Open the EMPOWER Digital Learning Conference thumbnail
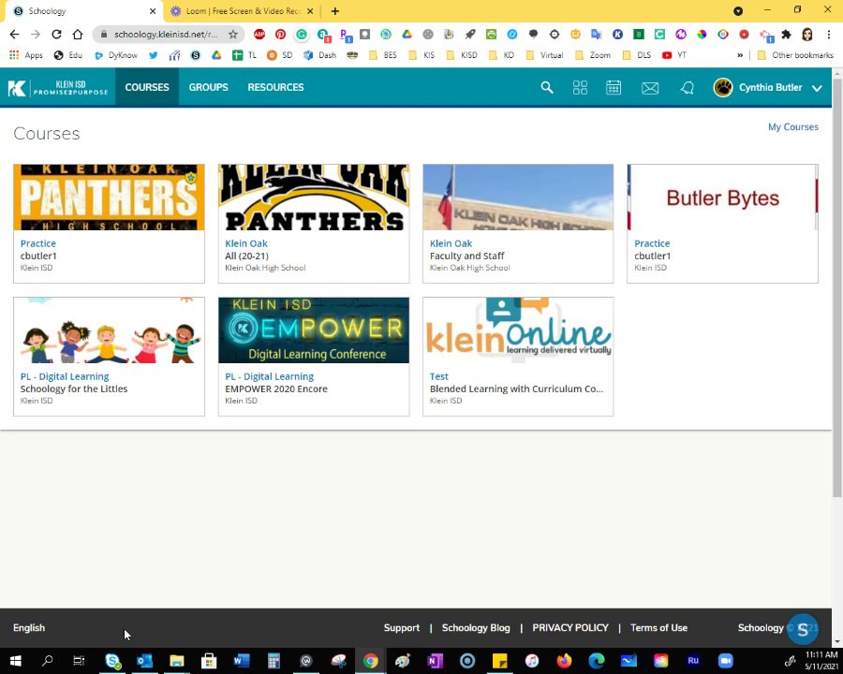Screen dimensions: 843x674 pyautogui.click(x=314, y=330)
